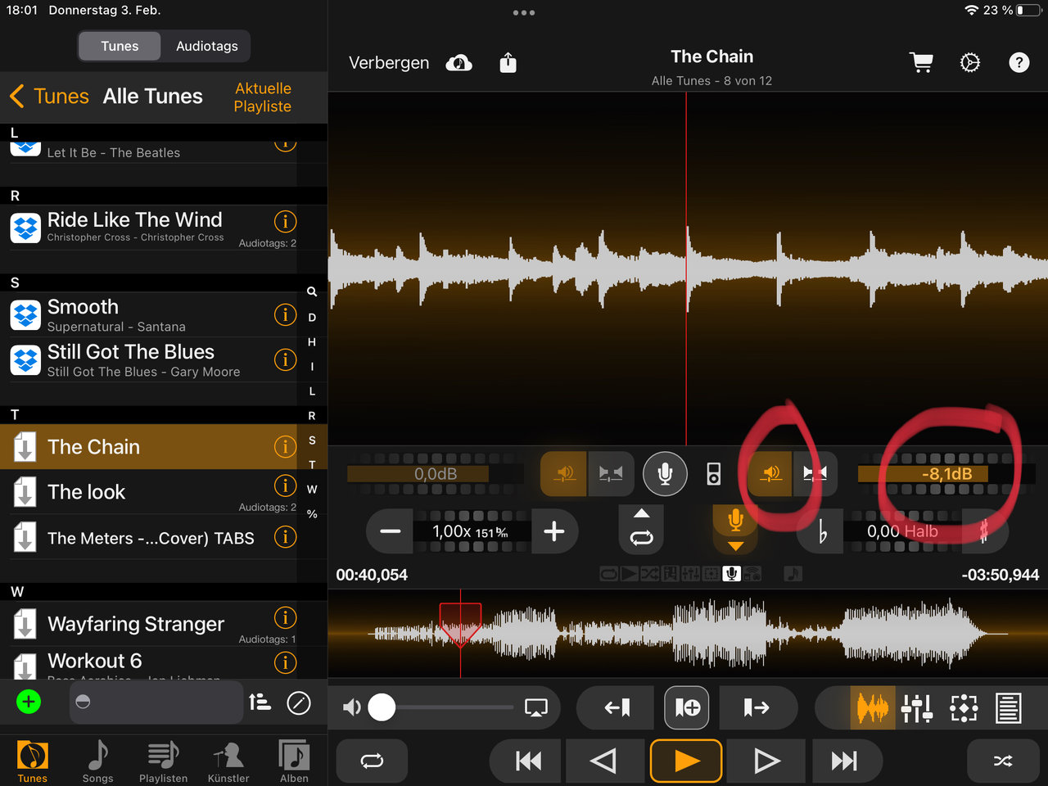Toggle the round microphone recording button
The image size is (1048, 786).
pyautogui.click(x=665, y=473)
